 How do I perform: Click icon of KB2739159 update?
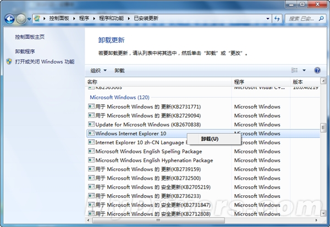click(x=91, y=169)
